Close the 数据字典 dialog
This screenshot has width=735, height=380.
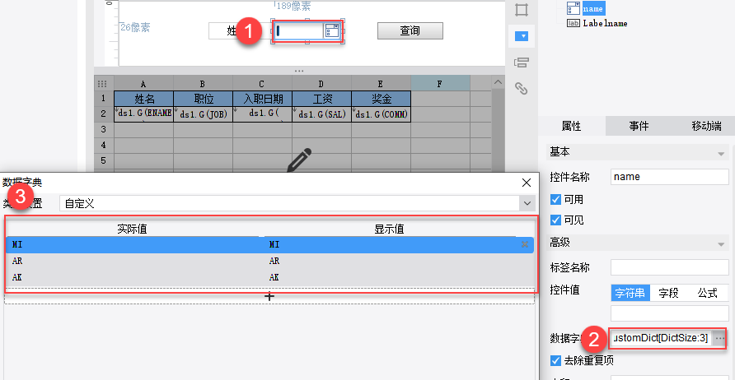[x=527, y=183]
